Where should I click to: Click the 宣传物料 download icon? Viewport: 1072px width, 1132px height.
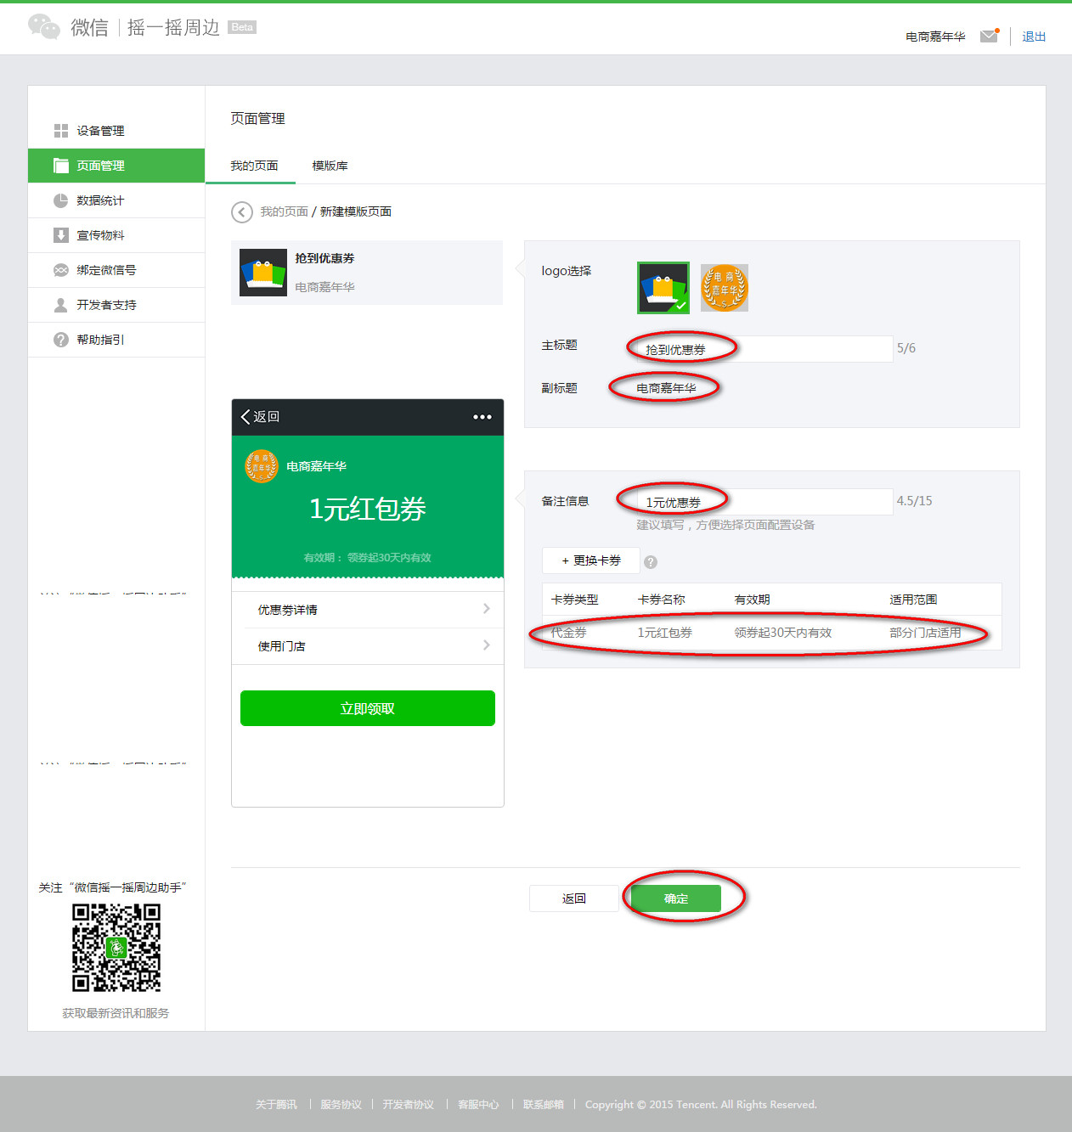pyautogui.click(x=61, y=235)
